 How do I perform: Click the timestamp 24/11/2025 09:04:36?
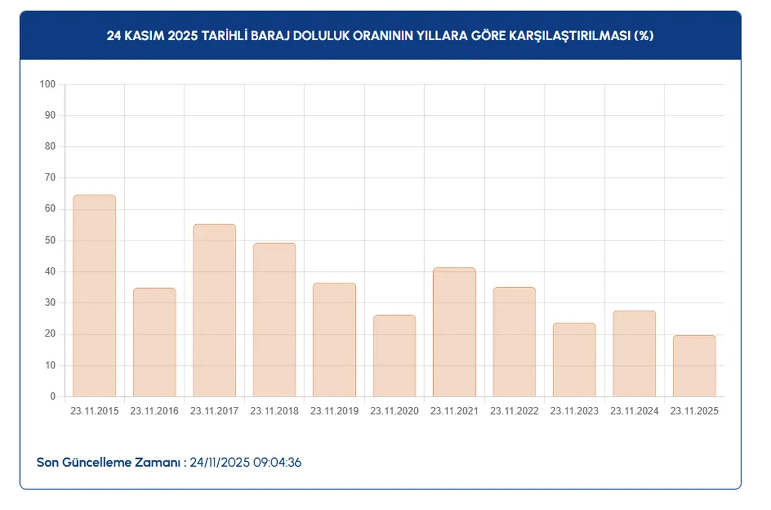click(x=246, y=463)
